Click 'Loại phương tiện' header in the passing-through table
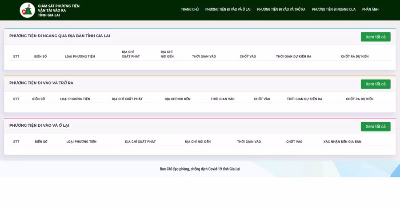The width and height of the screenshot is (400, 208). (80, 56)
